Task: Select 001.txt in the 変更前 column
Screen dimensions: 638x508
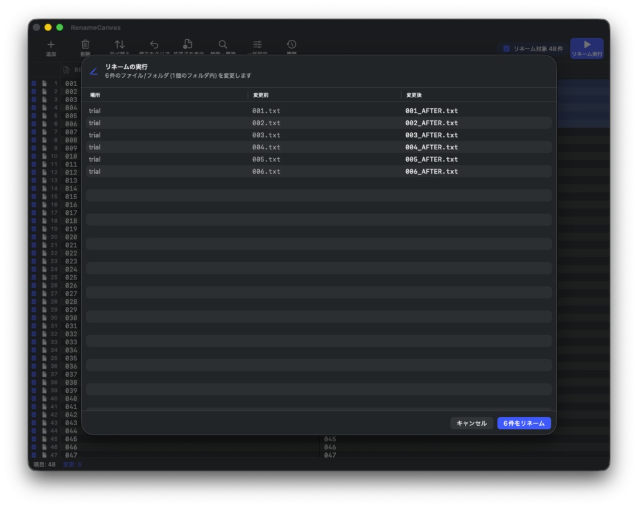Action: pos(266,111)
